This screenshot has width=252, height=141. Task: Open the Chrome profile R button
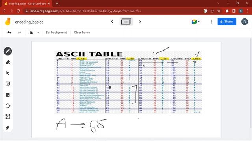(x=241, y=11)
